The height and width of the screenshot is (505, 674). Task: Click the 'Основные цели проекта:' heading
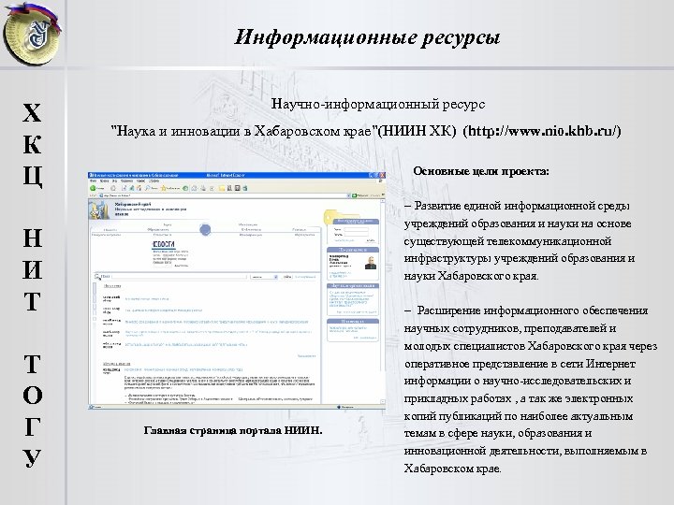[x=481, y=171]
